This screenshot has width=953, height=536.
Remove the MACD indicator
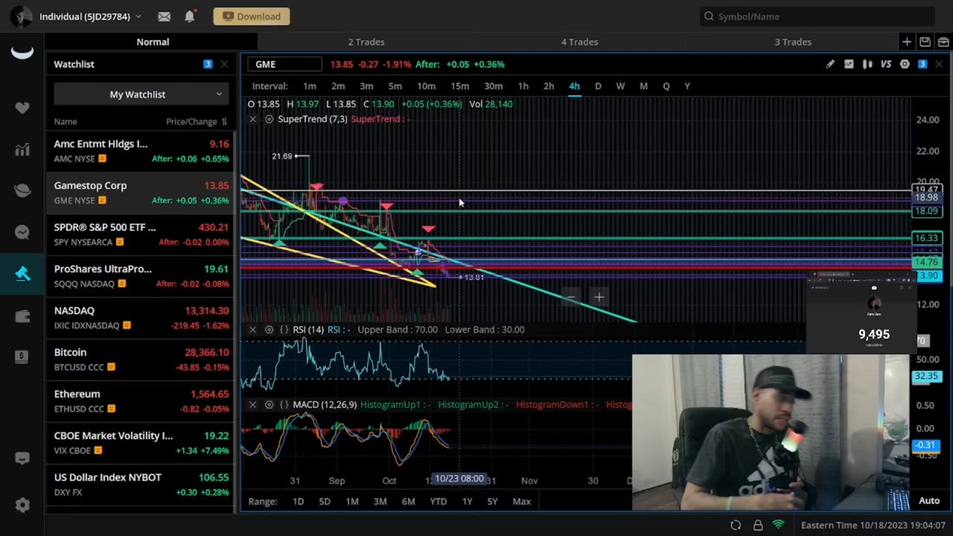[252, 404]
